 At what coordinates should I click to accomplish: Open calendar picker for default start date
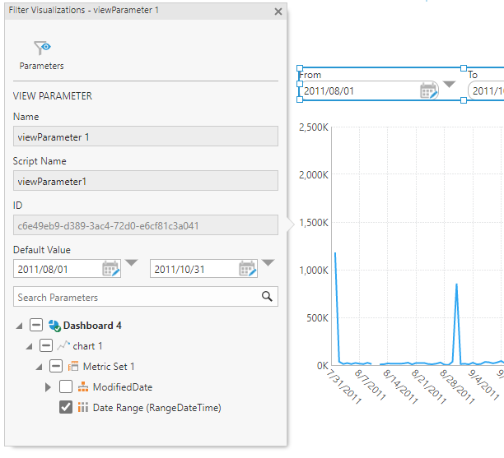(x=111, y=268)
